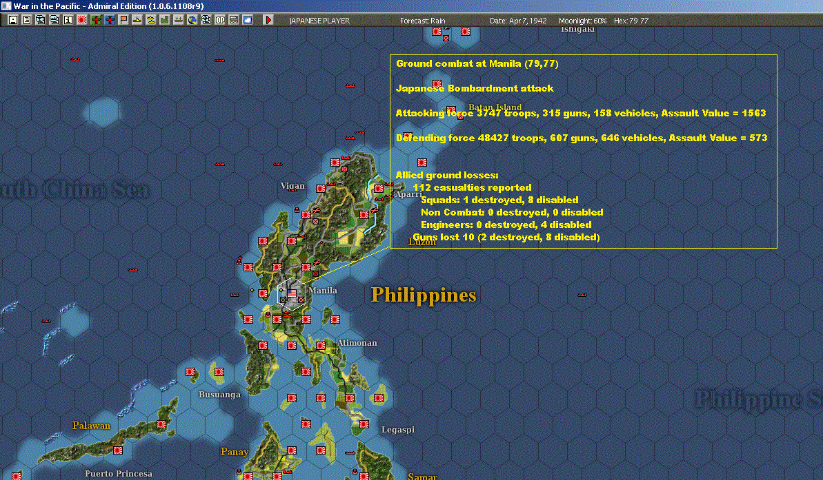Screen dimensions: 823x480
Task: Click the 'Guns lost 10' summary line
Action: 506,237
